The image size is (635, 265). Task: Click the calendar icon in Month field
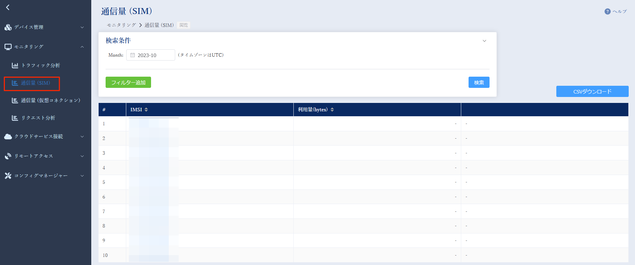[x=133, y=55]
